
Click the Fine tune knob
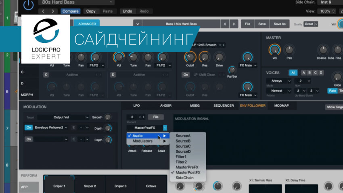(x=338, y=50)
